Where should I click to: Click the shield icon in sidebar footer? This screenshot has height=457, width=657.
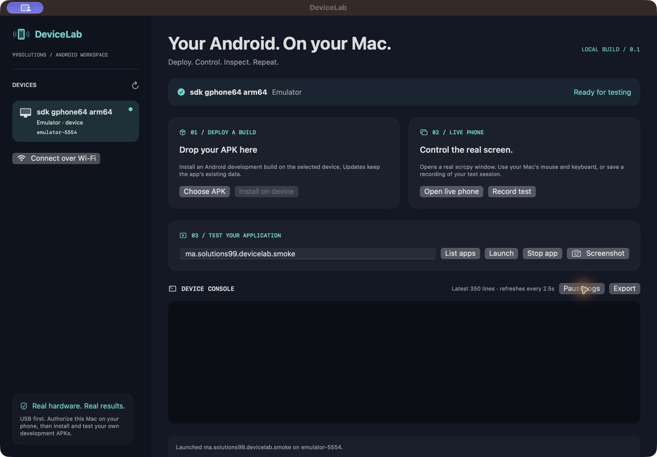pyautogui.click(x=24, y=406)
